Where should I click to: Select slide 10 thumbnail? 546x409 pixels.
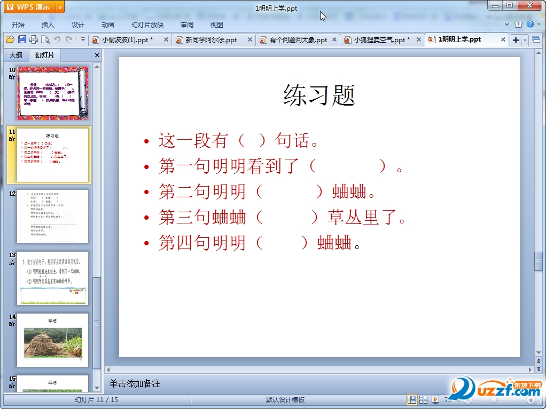click(52, 93)
